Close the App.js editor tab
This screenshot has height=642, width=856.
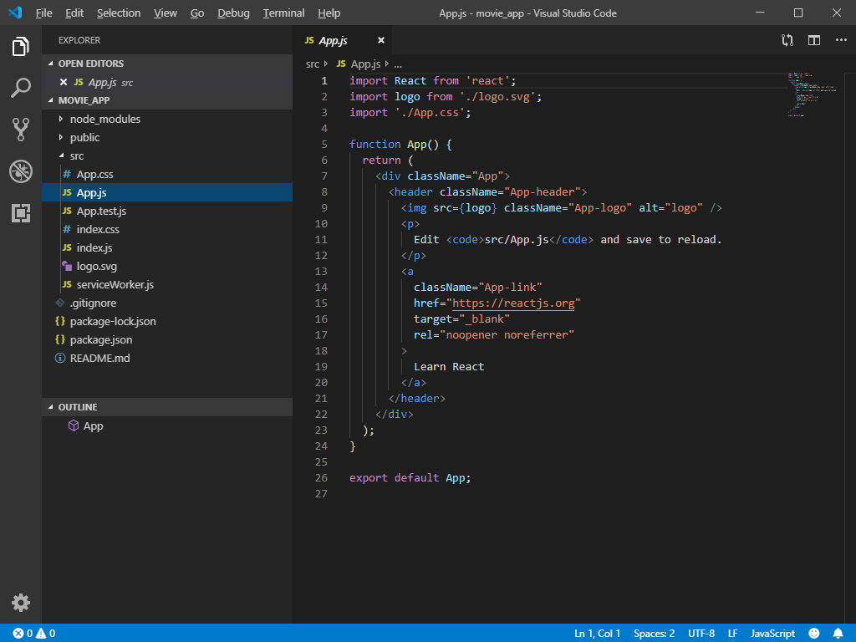coord(381,40)
